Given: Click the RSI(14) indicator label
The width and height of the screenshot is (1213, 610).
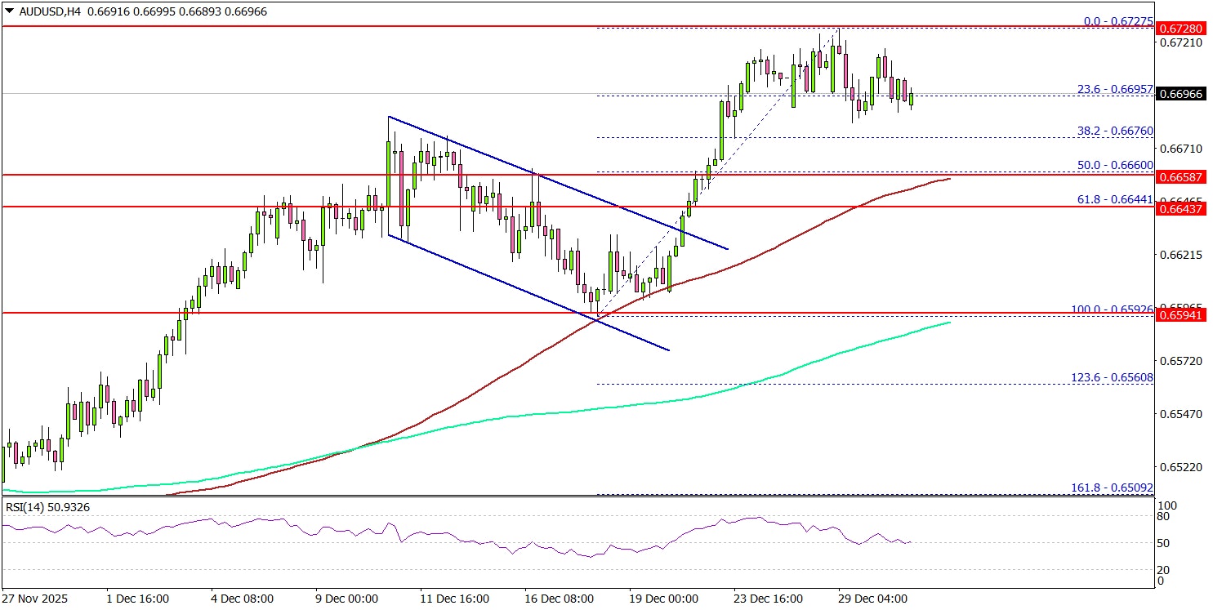Looking at the screenshot, I should tap(47, 507).
